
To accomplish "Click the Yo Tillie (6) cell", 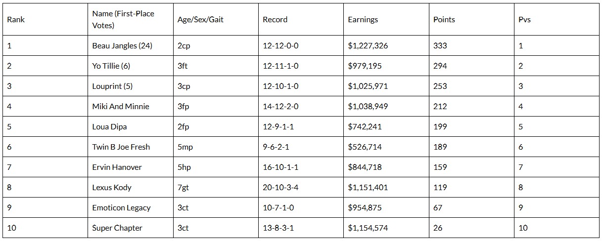I will 111,66.
